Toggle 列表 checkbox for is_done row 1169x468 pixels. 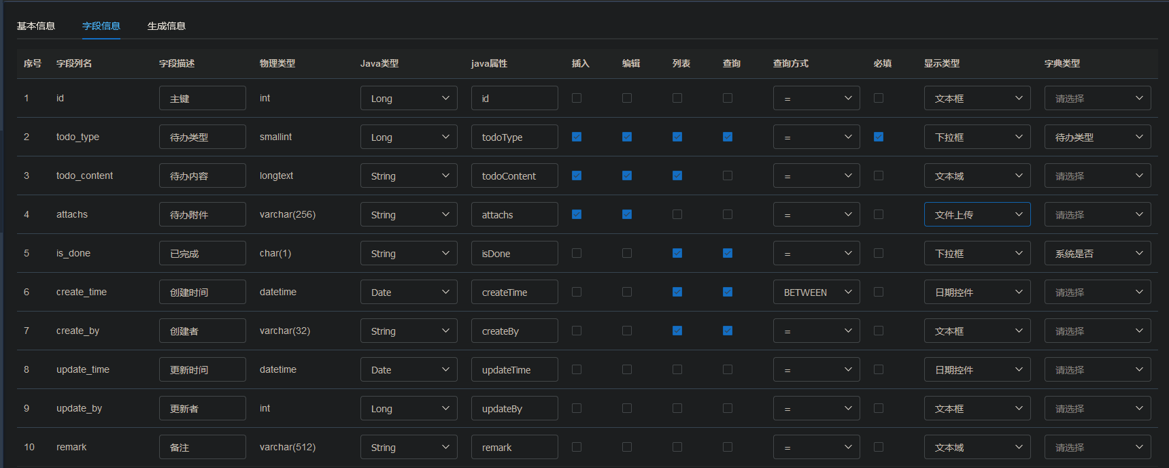677,253
